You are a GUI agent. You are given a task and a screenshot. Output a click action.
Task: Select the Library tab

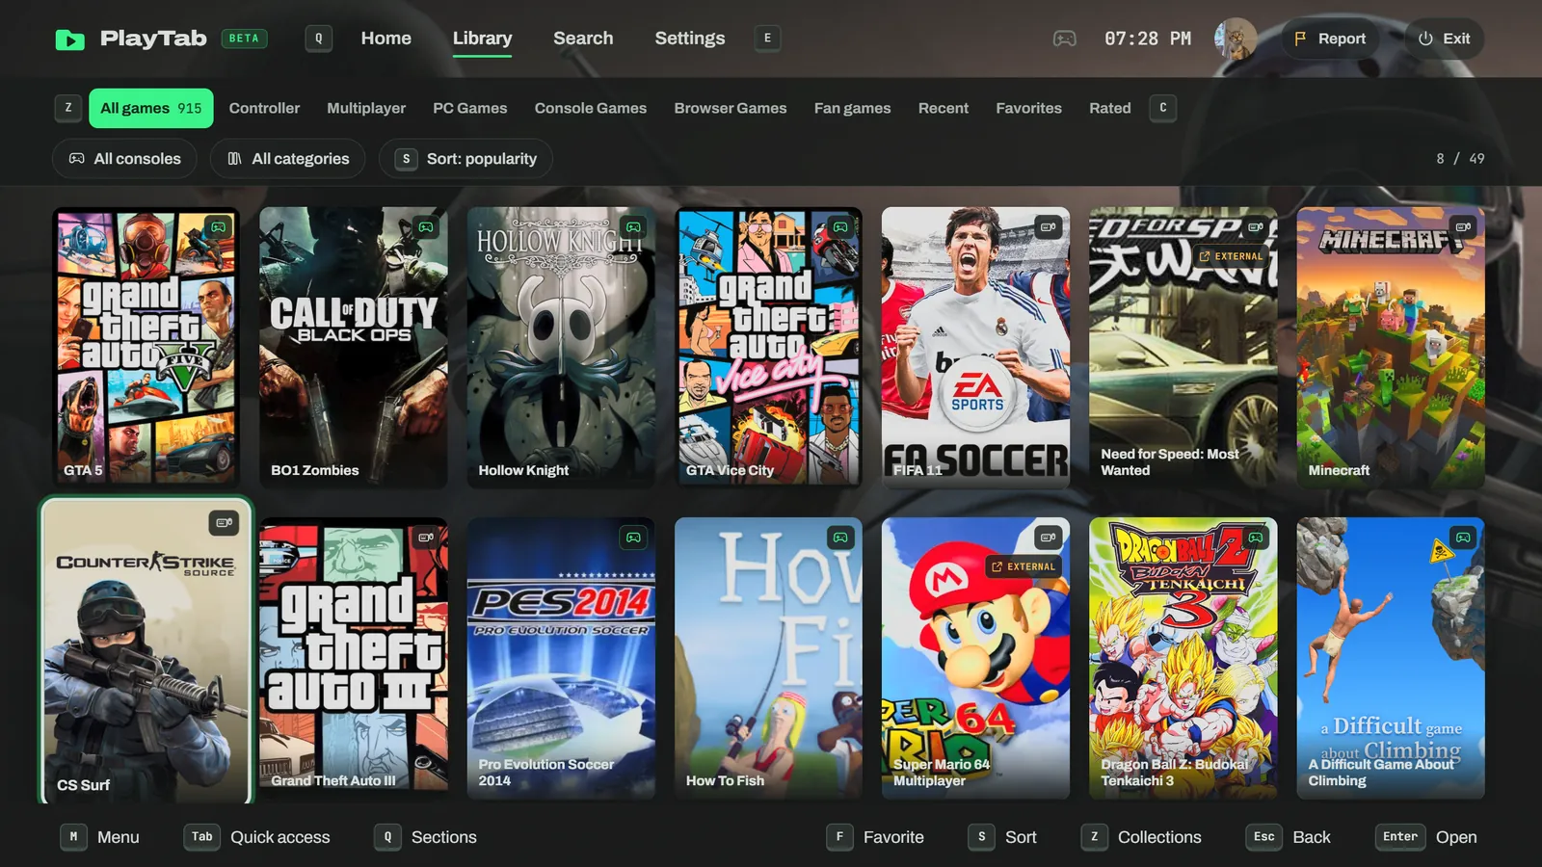[482, 39]
